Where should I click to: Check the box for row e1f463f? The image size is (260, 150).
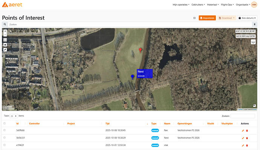[5, 145]
